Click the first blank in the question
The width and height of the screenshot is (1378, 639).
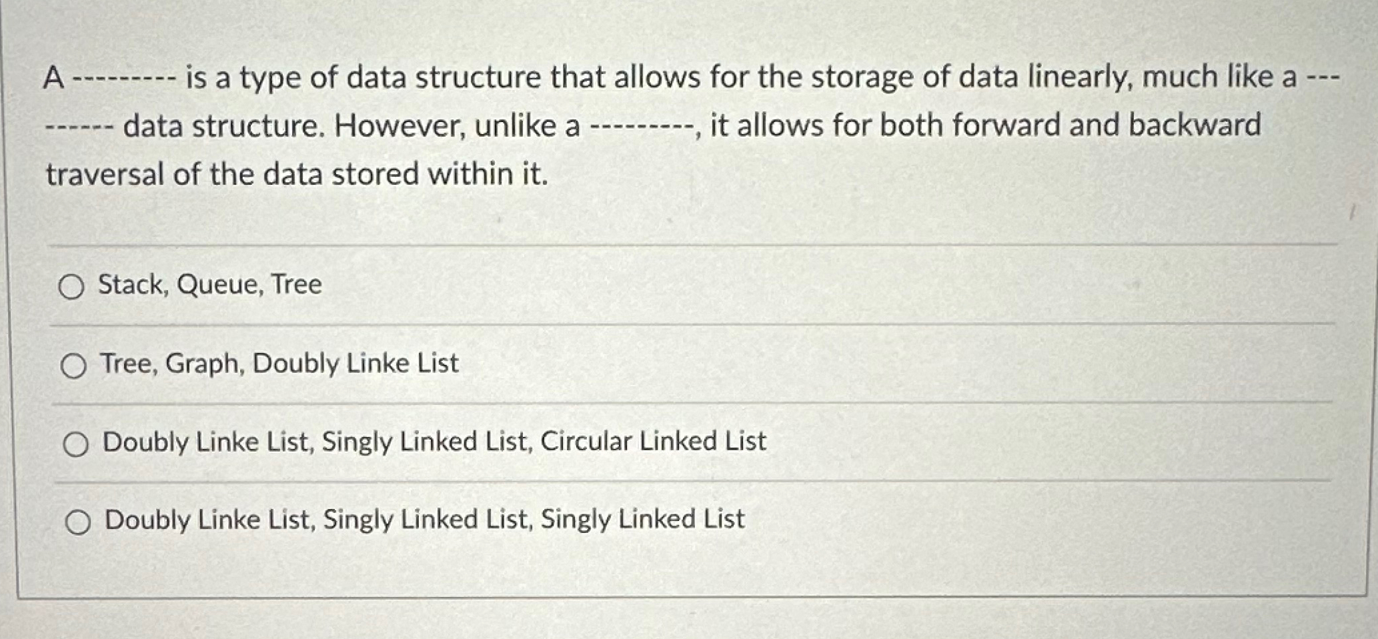click(x=123, y=78)
